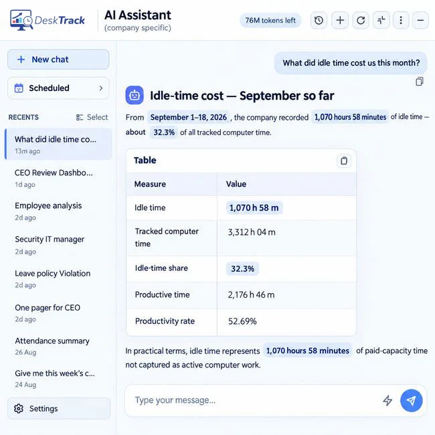Screen dimensions: 435x435
Task: Collapse the assistant window with shrink icon
Action: (x=381, y=20)
